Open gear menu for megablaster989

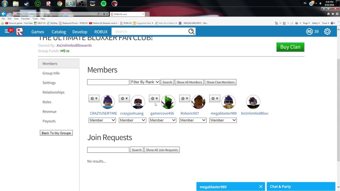(x=215, y=98)
